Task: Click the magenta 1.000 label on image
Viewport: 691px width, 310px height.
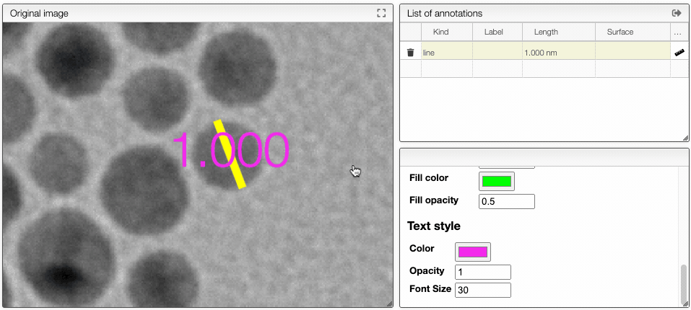Action: (230, 150)
